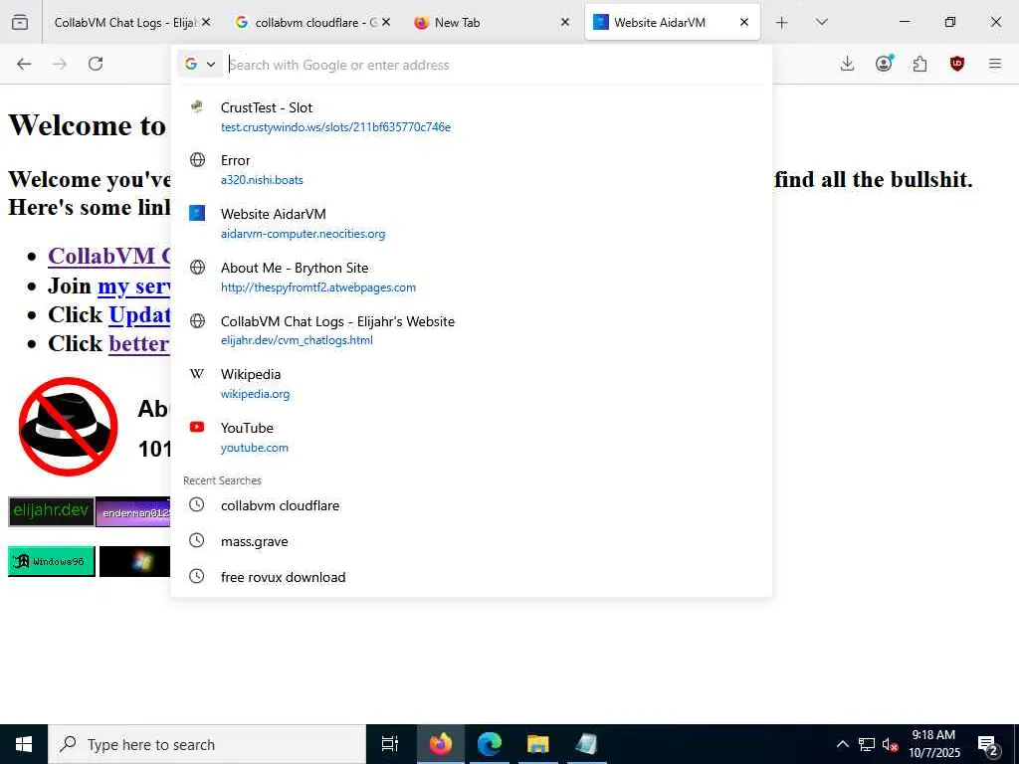Launch Microsoft Edge from taskbar

coord(490,744)
